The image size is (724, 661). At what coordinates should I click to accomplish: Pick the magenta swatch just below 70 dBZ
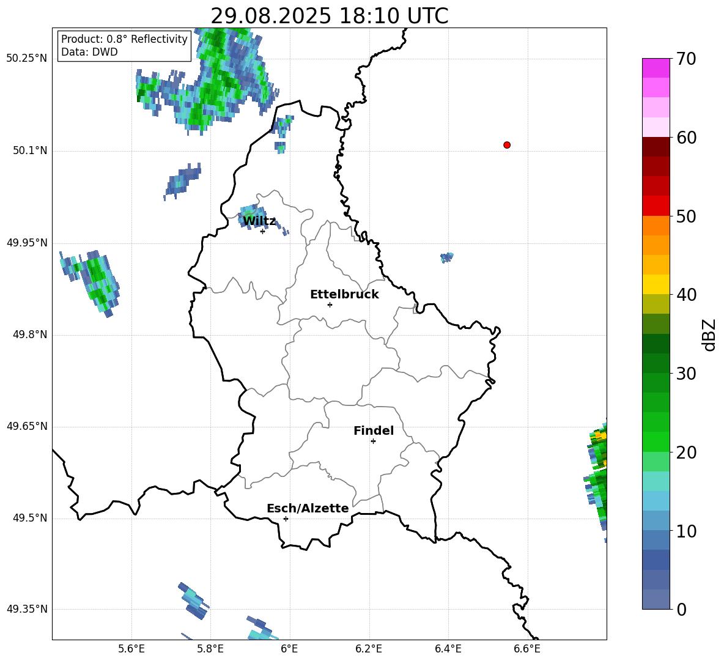[656, 68]
